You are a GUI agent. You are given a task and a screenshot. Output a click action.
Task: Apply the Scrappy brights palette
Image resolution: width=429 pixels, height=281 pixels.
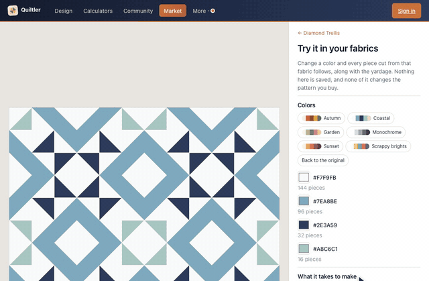(378, 146)
